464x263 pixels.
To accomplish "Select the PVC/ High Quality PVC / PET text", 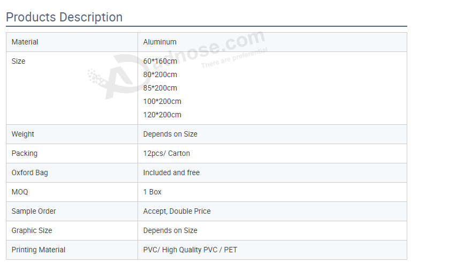I will [x=189, y=250].
